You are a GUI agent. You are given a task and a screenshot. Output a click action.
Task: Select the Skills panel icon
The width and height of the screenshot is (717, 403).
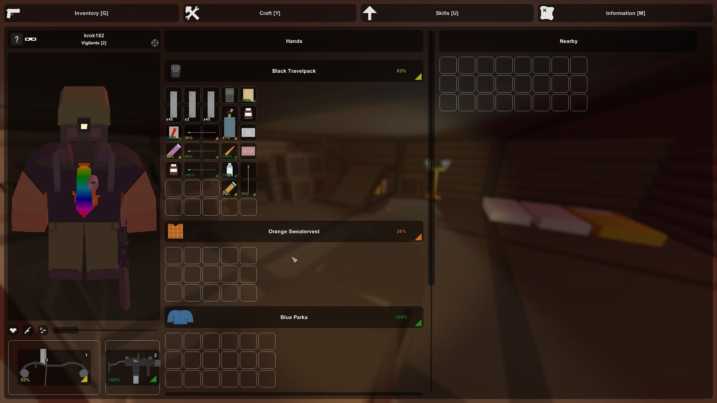[x=369, y=12]
